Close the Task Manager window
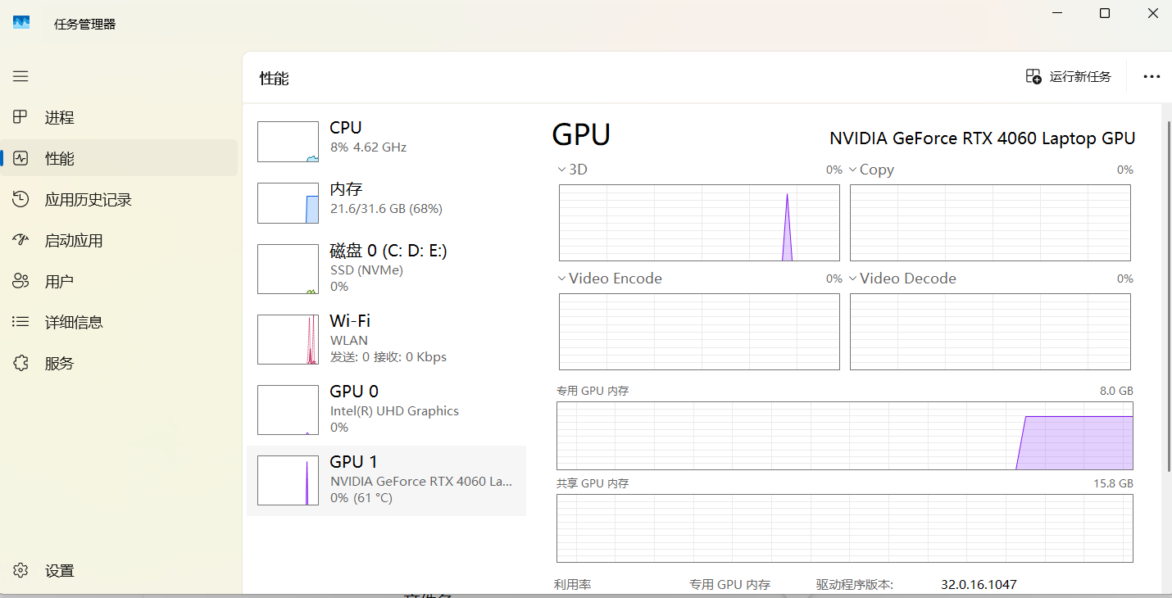The height and width of the screenshot is (598, 1172). click(x=1152, y=13)
